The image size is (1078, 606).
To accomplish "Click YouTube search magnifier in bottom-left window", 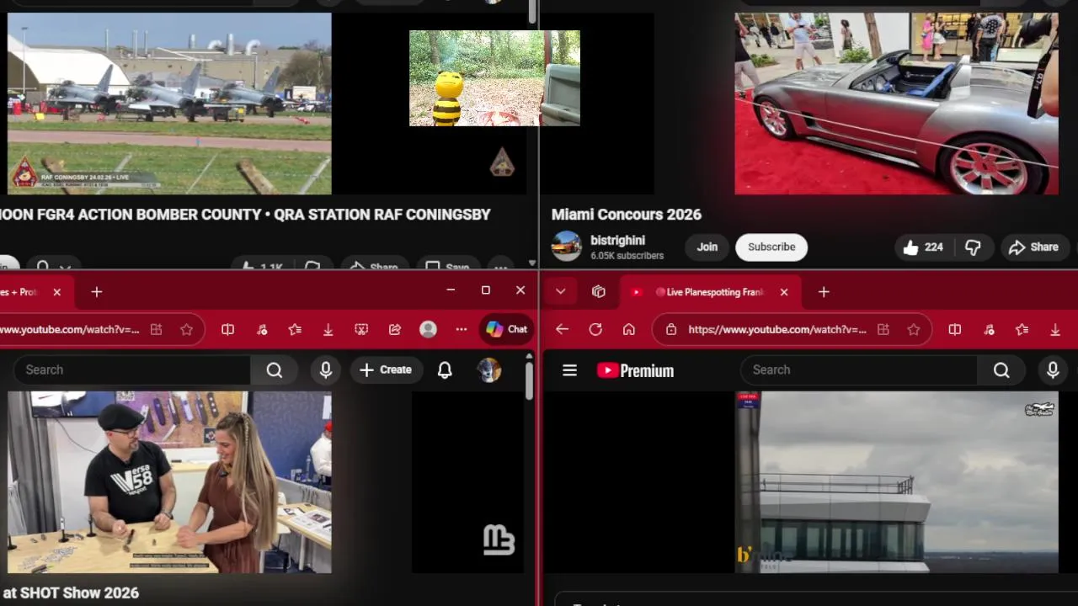I will pyautogui.click(x=275, y=369).
